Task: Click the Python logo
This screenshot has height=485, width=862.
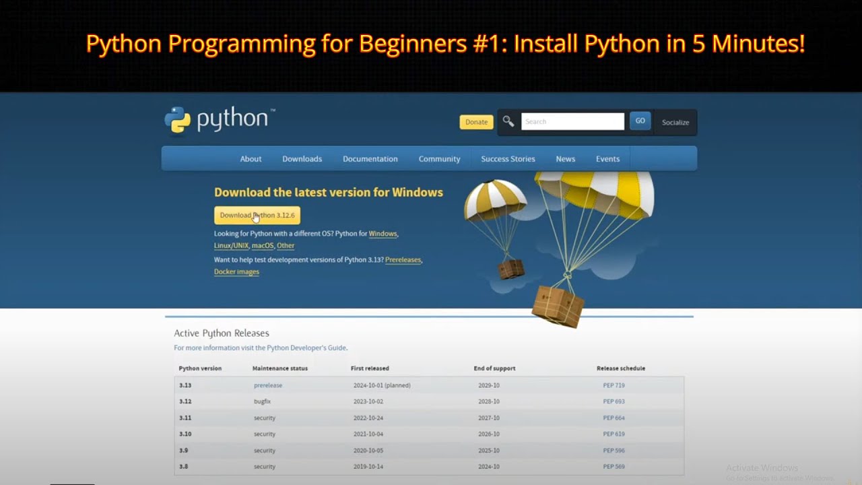Action: click(220, 120)
